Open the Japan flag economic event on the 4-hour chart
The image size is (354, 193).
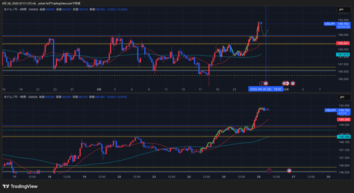click(x=287, y=83)
